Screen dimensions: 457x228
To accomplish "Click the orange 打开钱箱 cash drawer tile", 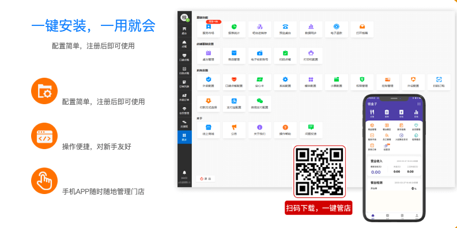I will (362, 29).
